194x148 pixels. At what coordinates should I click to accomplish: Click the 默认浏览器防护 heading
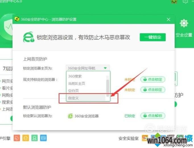(x=37, y=107)
